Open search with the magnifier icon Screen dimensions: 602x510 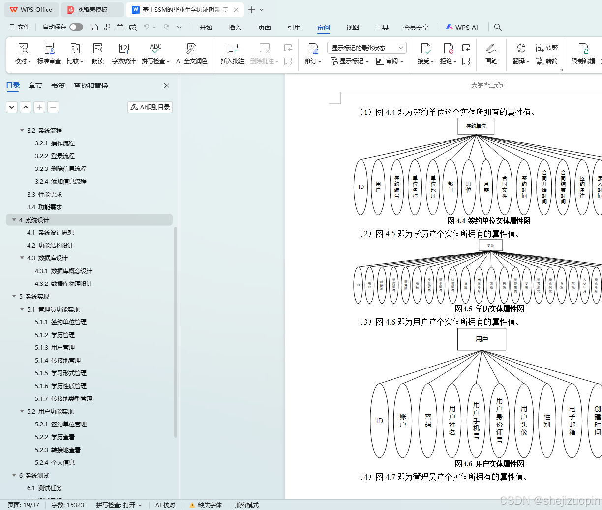[498, 27]
